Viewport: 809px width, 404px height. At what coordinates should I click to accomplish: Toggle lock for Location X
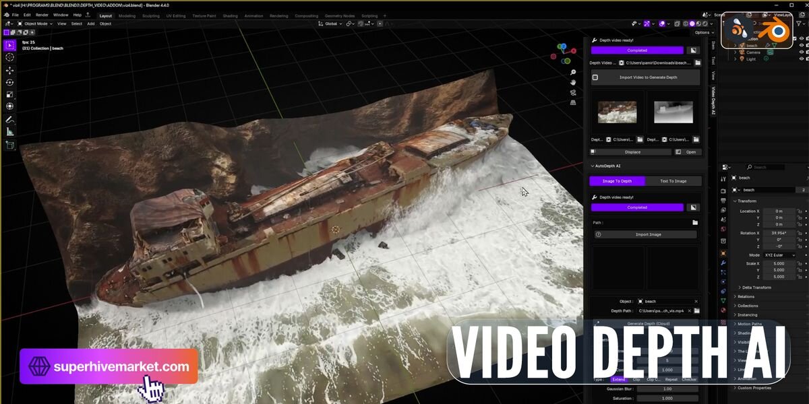800,211
